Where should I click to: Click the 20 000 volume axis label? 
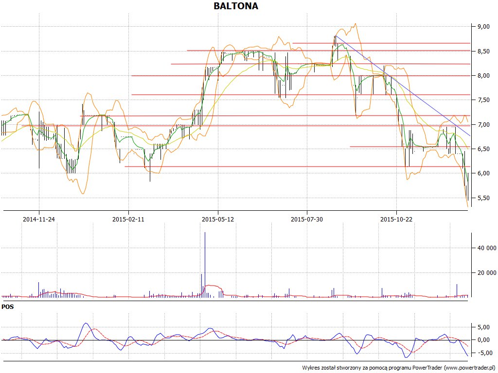487,273
